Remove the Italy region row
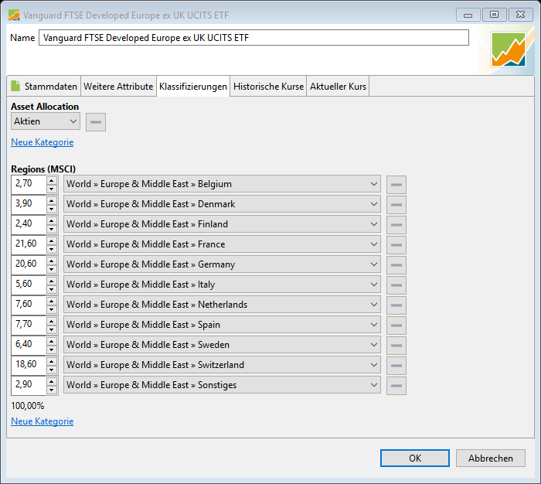Image resolution: width=541 pixels, height=484 pixels. [396, 285]
